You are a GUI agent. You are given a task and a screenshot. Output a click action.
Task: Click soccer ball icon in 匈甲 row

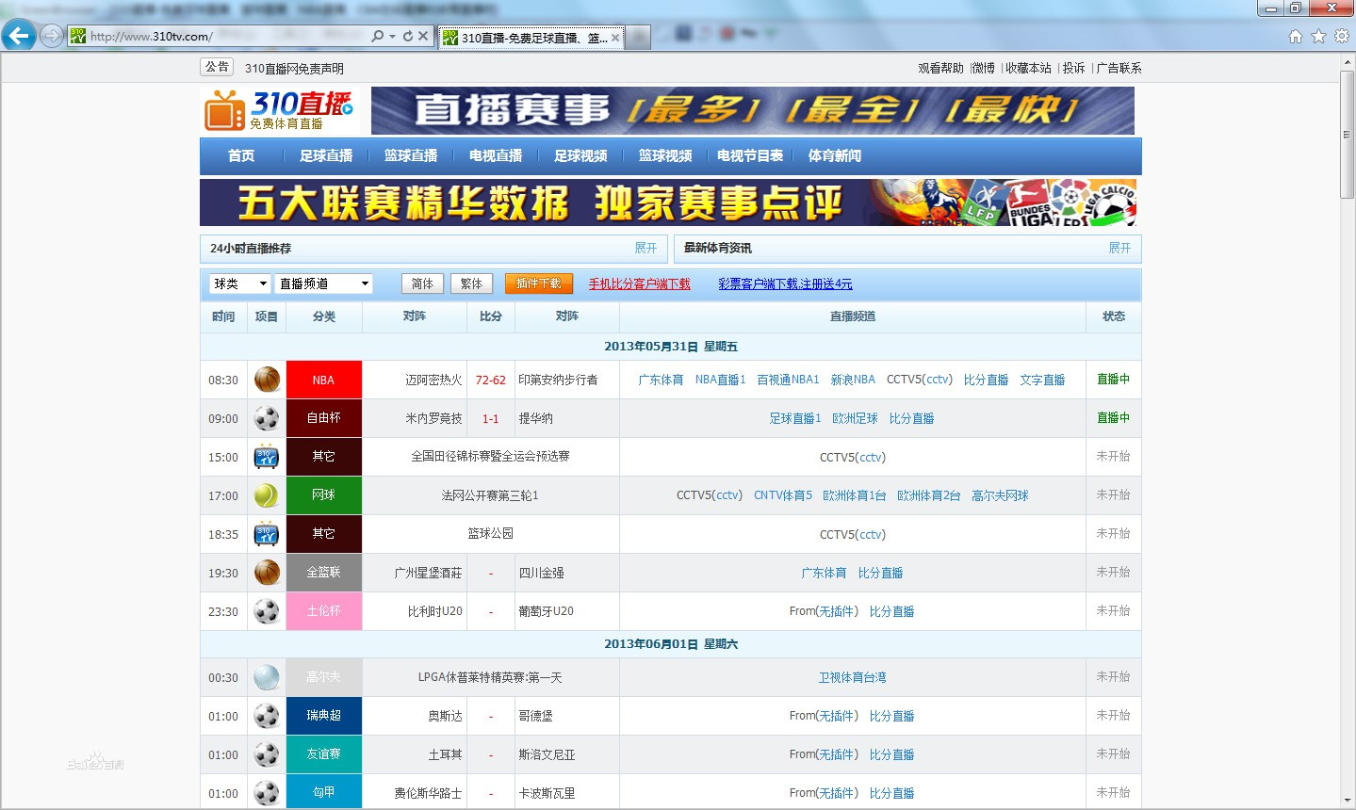(x=267, y=793)
